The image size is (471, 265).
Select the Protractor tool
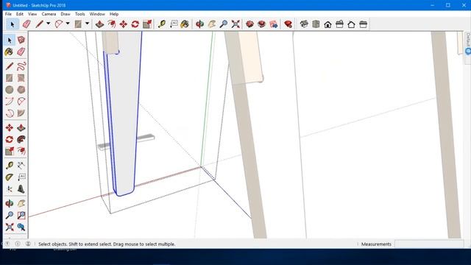point(9,177)
